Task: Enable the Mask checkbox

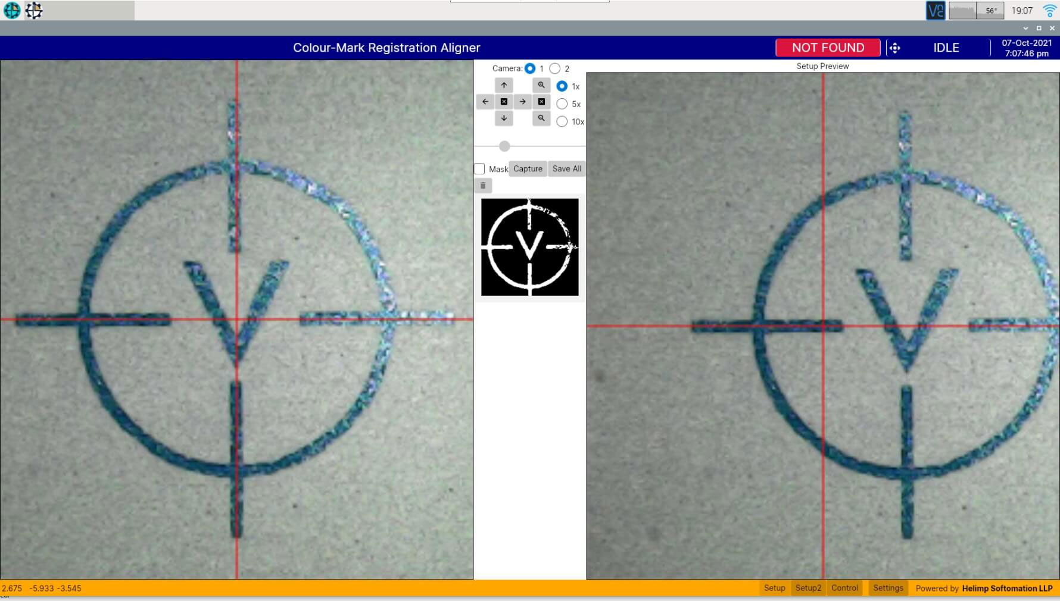Action: pos(479,169)
